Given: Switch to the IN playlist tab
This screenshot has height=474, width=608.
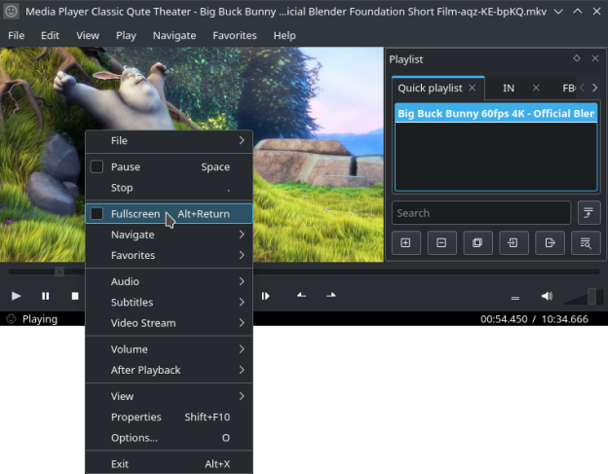Looking at the screenshot, I should pos(509,88).
